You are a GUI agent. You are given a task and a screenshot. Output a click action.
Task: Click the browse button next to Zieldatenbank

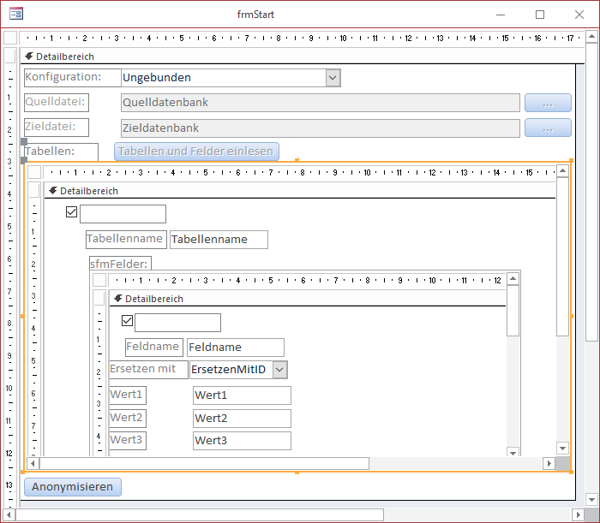[548, 128]
